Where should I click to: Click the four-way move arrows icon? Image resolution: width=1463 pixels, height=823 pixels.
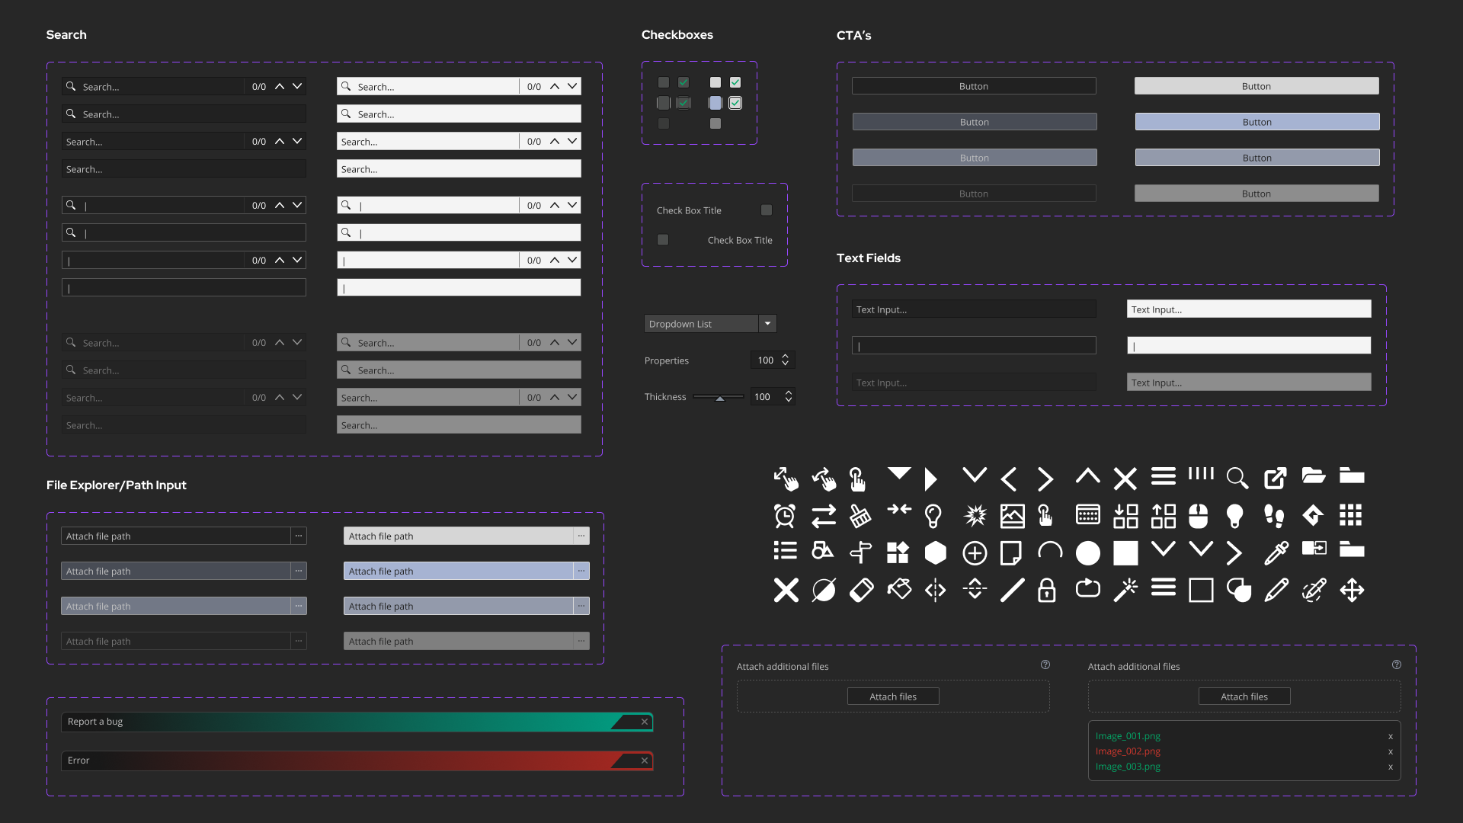coord(1352,590)
